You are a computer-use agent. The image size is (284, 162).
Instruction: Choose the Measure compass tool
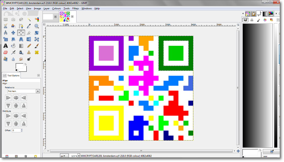[6, 33]
